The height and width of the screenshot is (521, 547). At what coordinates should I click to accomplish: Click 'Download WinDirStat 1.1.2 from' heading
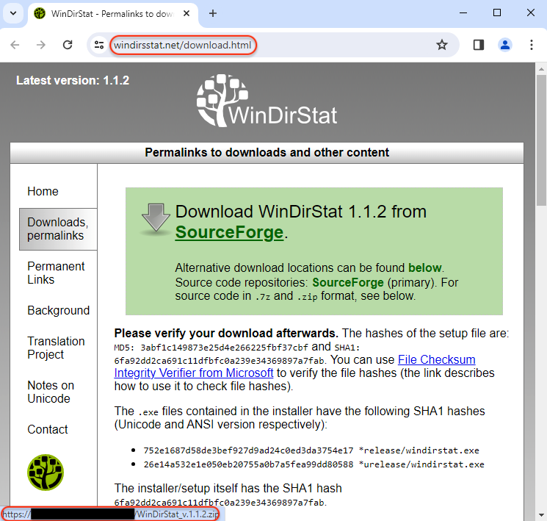301,212
